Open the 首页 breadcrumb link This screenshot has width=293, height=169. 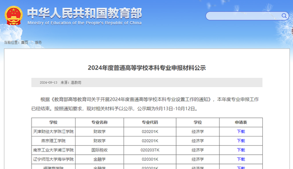tap(24, 43)
